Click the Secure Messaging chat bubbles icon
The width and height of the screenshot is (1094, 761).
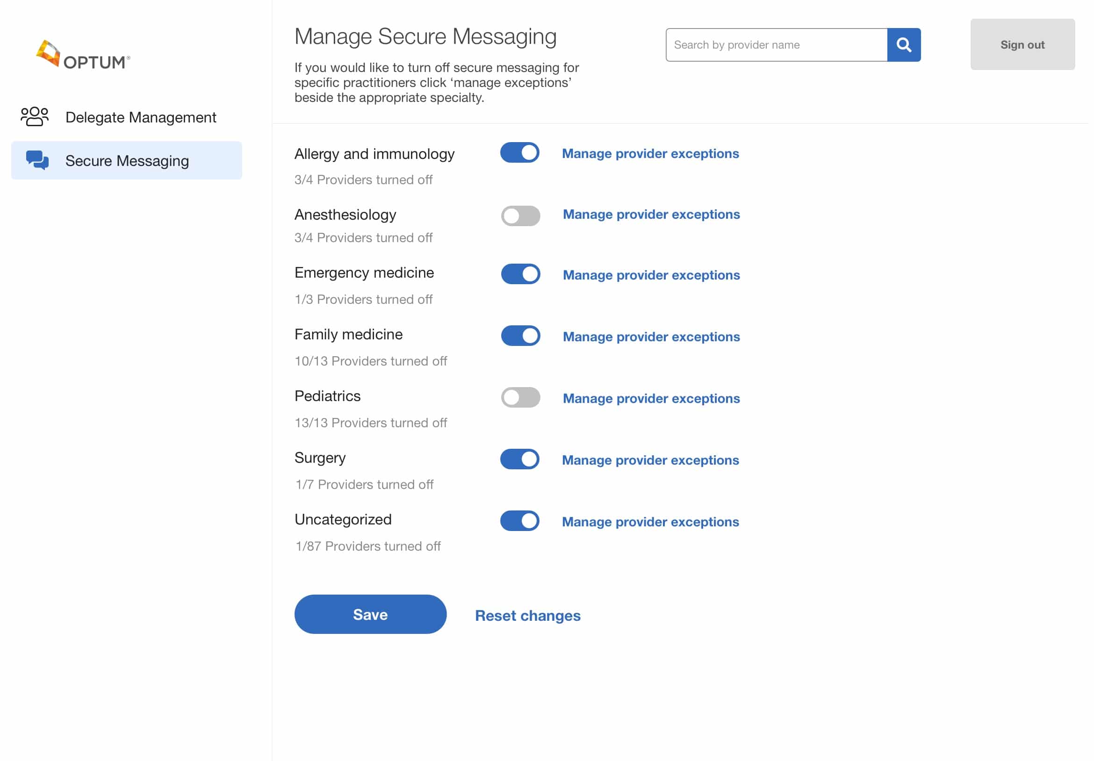point(37,160)
